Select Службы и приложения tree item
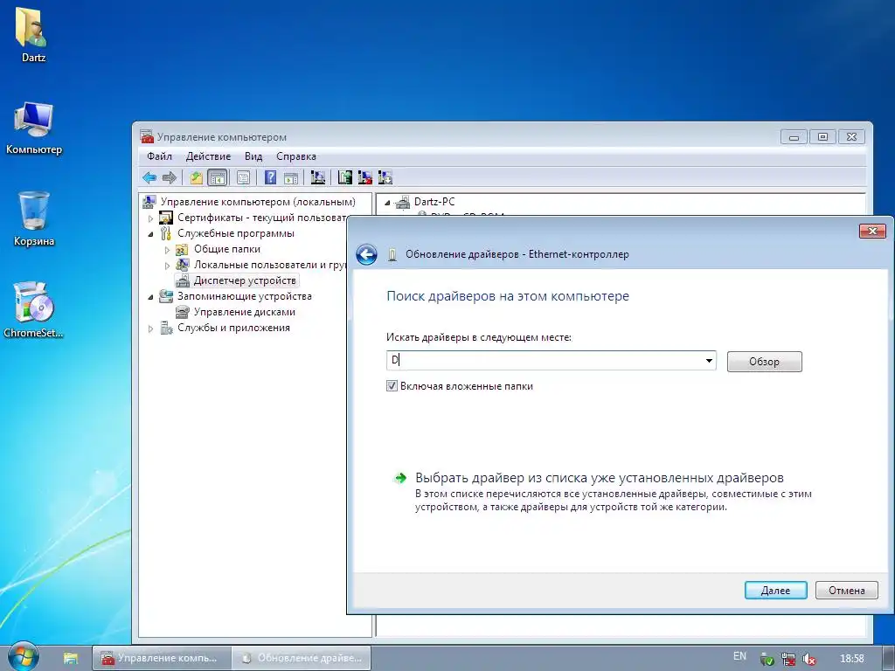 tap(233, 329)
